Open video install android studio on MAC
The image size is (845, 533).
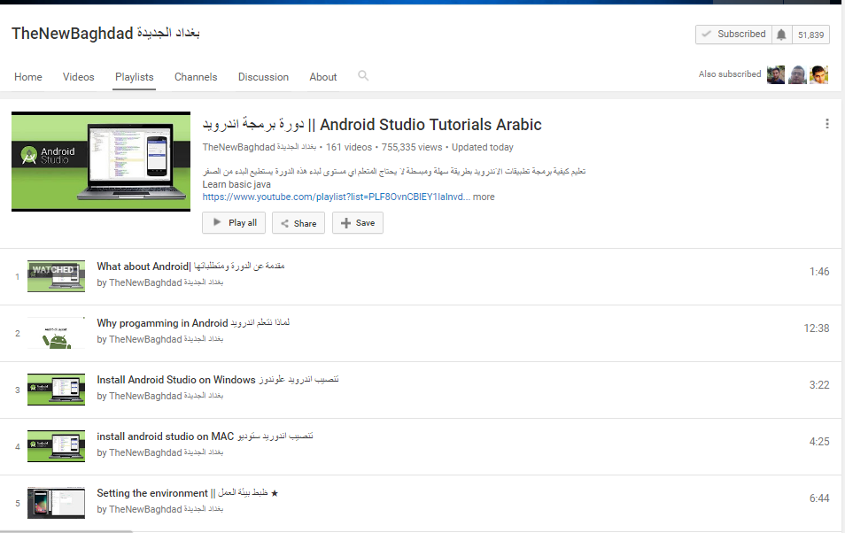point(205,436)
